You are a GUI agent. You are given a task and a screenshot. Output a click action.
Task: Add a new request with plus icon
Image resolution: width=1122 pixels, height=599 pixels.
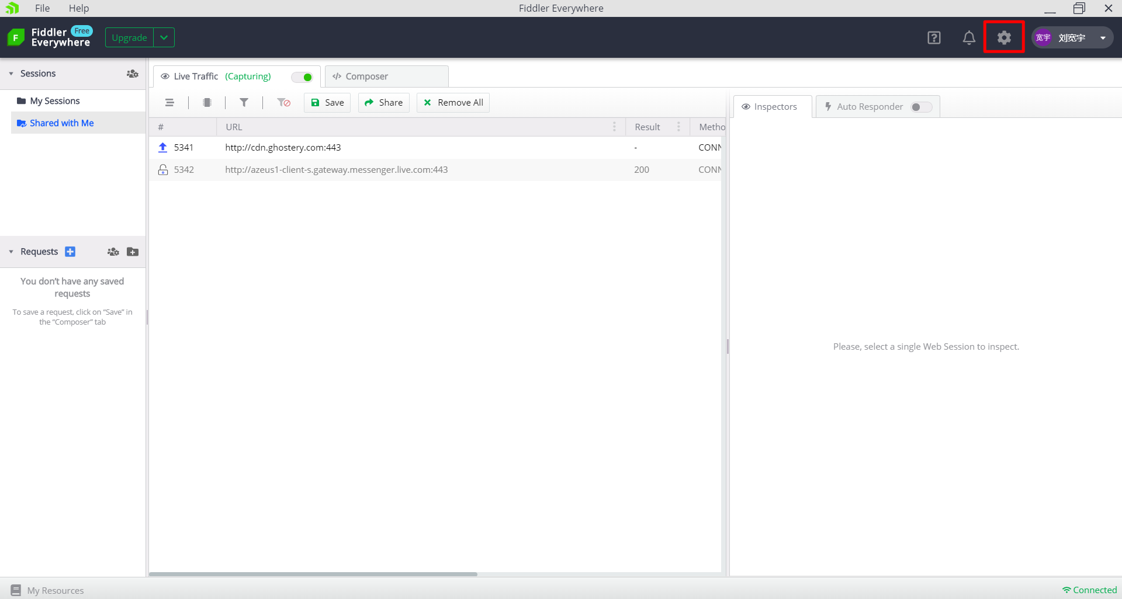(70, 252)
